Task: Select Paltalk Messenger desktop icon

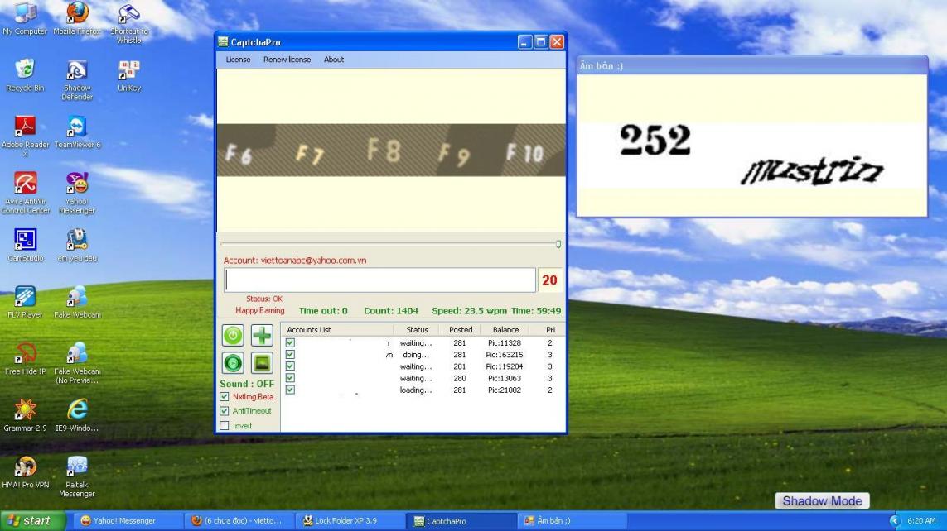Action: [77, 476]
